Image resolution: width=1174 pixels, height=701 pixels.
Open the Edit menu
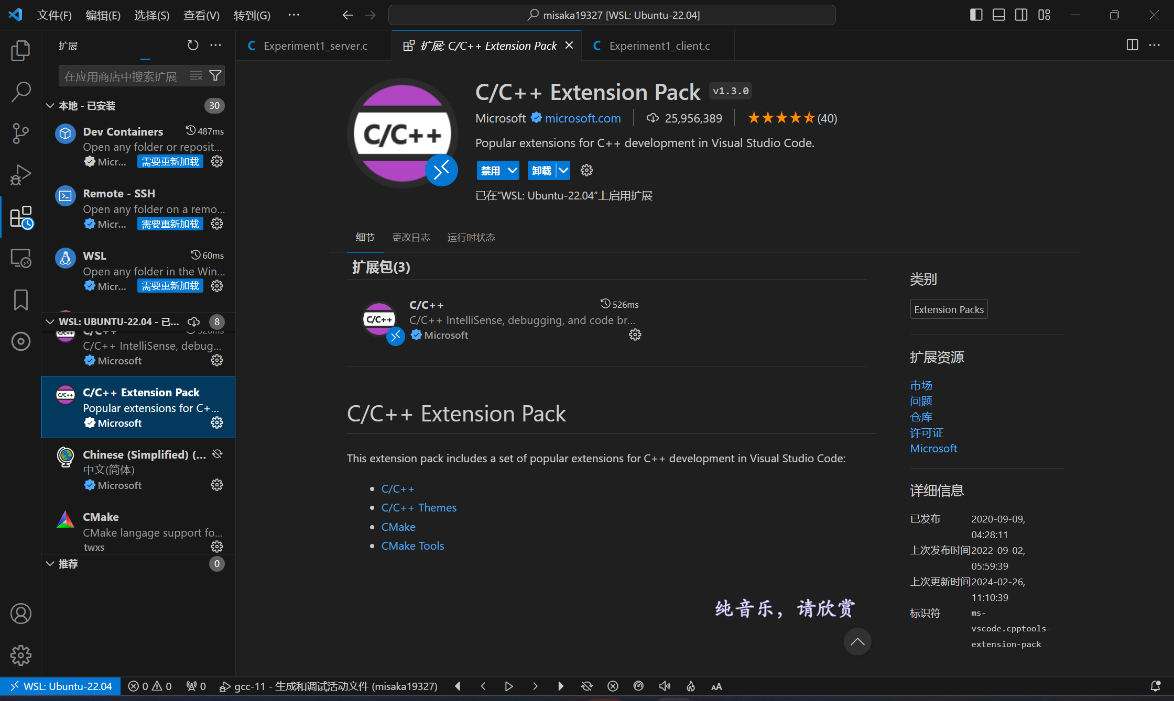click(103, 15)
